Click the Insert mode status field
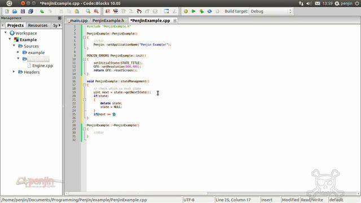 tap(271, 200)
